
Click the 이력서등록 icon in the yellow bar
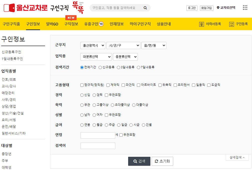coord(202,24)
